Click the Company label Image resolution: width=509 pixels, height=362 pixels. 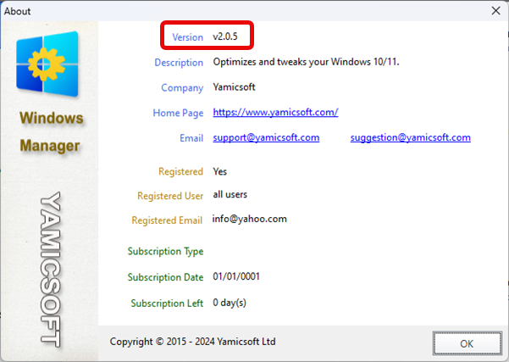[182, 87]
